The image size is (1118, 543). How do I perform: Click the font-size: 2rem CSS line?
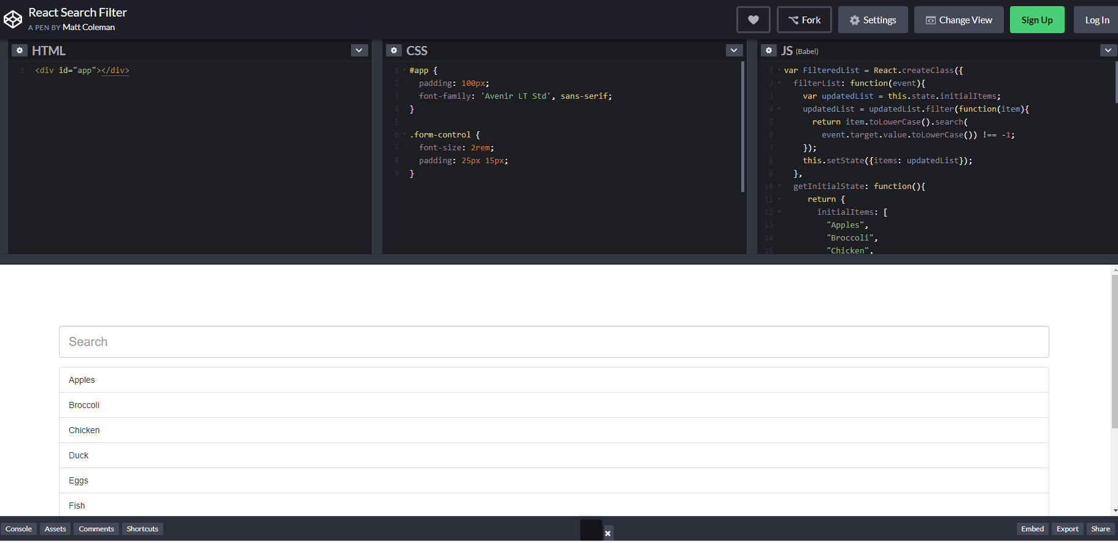[457, 148]
